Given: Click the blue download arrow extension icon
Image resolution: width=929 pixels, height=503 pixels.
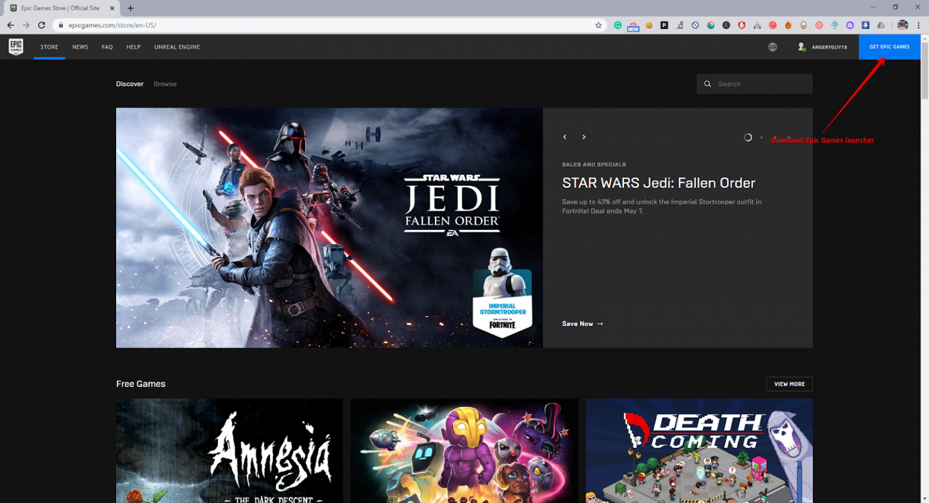Looking at the screenshot, I should pyautogui.click(x=865, y=25).
